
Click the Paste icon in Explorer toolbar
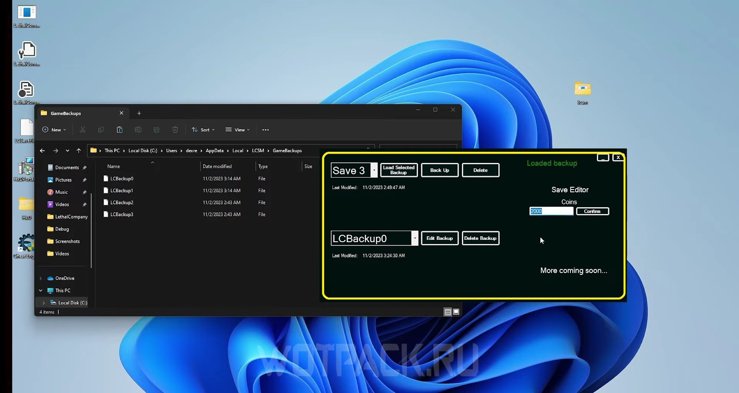pos(120,130)
